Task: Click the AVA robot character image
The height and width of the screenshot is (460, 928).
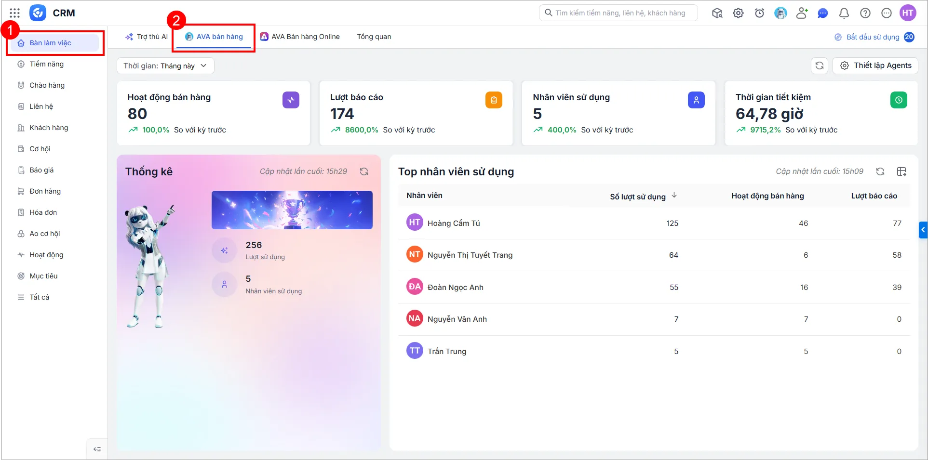Action: (149, 266)
